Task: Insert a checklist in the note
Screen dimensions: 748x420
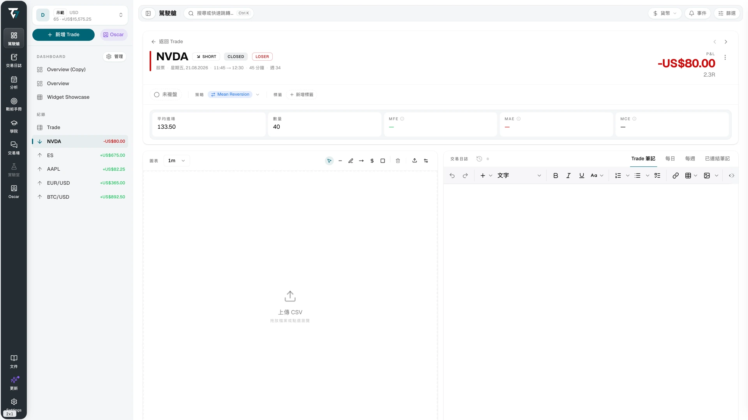Action: point(657,176)
